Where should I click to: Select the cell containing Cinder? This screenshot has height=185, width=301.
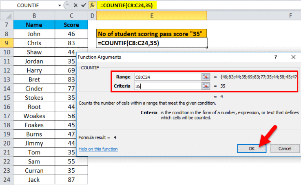click(34, 88)
